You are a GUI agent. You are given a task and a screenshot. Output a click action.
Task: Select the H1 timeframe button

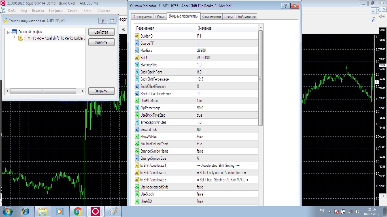click(124, 29)
